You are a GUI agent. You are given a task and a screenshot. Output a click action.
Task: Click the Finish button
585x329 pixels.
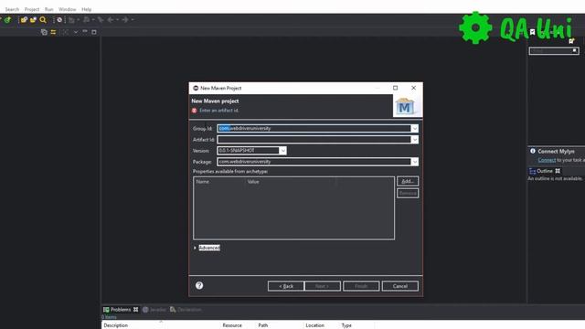point(361,286)
